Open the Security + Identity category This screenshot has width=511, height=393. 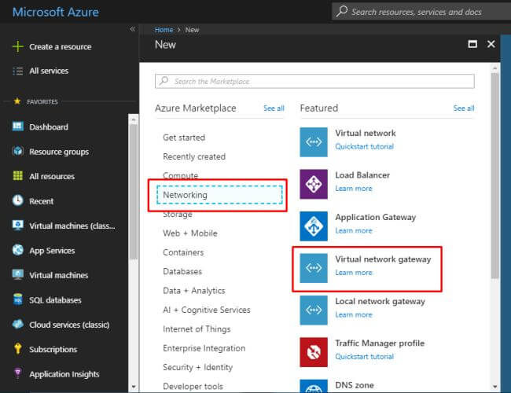pos(197,367)
